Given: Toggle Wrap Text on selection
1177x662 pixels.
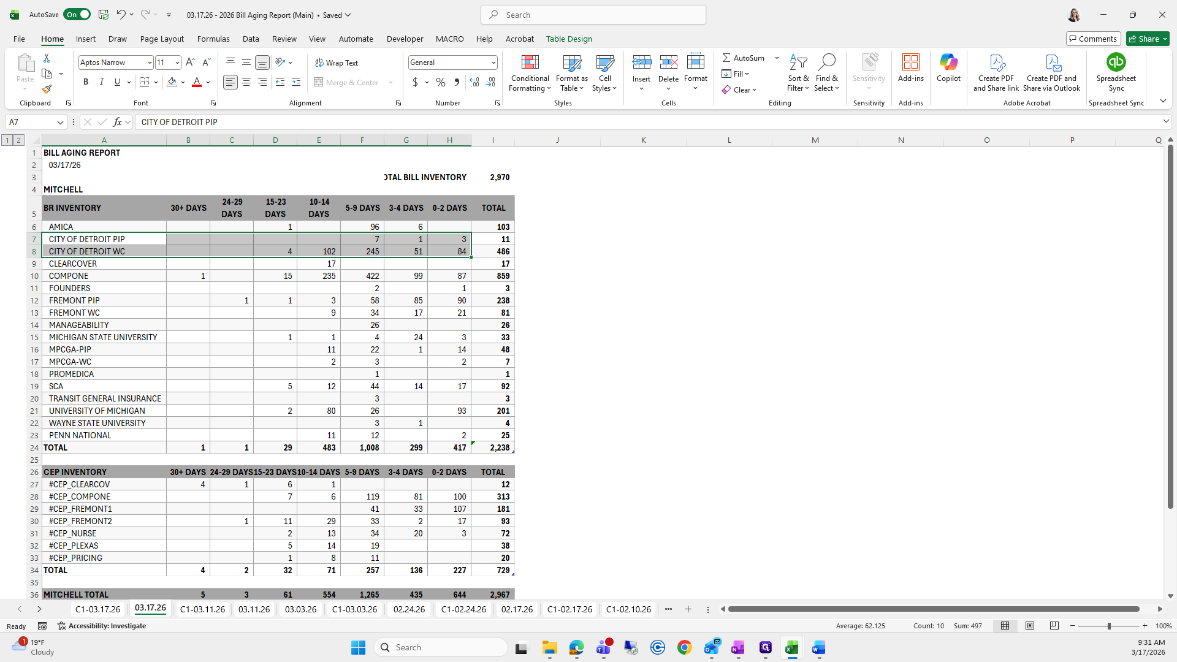Looking at the screenshot, I should [337, 63].
